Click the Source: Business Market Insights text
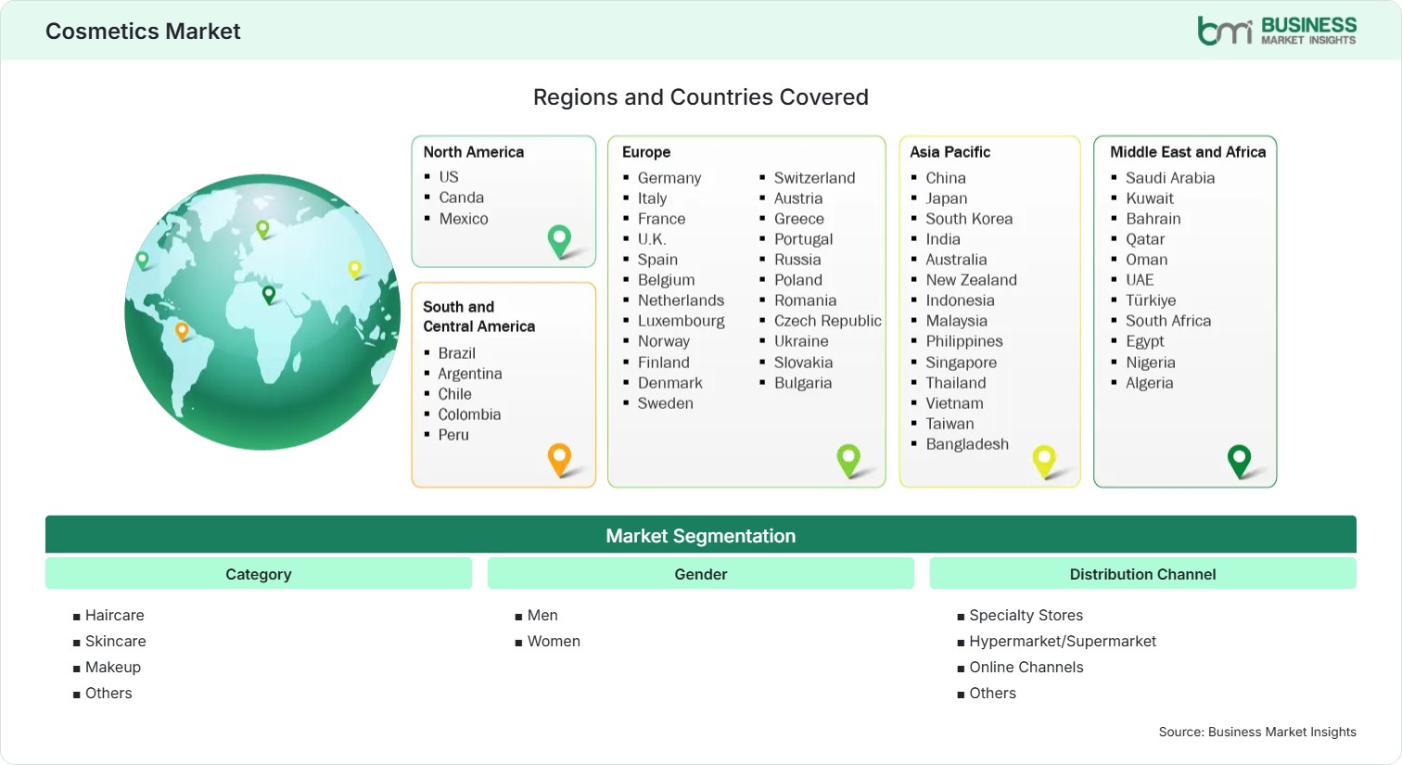 pos(1257,732)
